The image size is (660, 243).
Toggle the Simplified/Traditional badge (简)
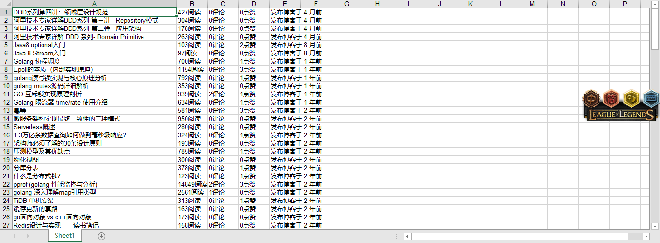click(x=611, y=99)
